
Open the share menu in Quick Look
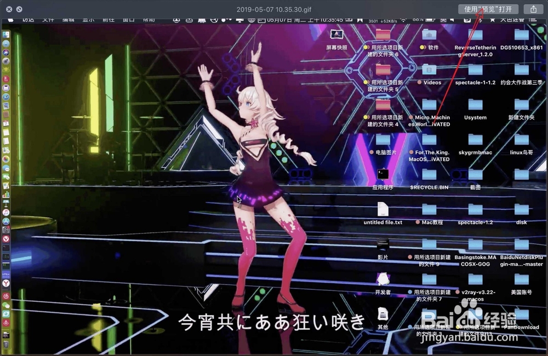(x=533, y=9)
